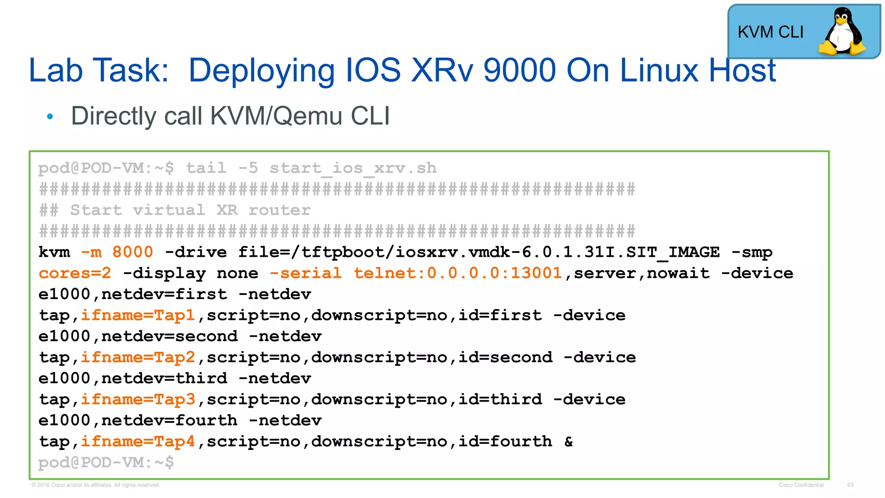Viewport: 885px width, 498px height.
Task: Click the orange 'ifname=Tap4' text
Action: (138, 441)
